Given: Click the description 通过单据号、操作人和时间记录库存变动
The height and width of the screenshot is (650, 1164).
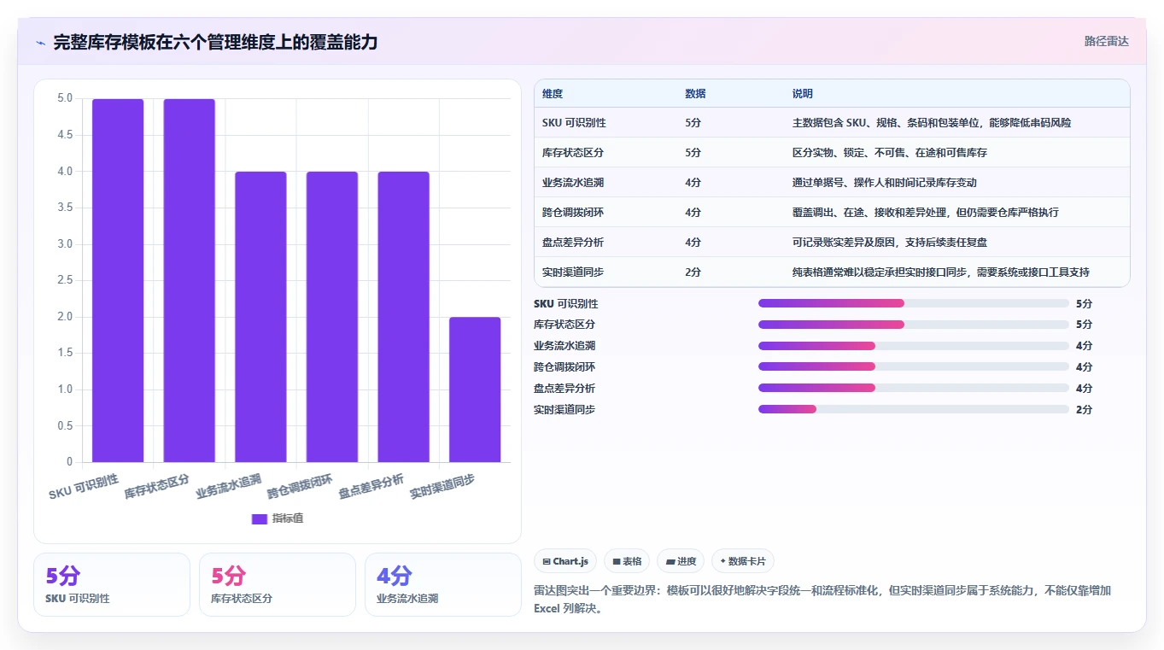Looking at the screenshot, I should pos(885,183).
